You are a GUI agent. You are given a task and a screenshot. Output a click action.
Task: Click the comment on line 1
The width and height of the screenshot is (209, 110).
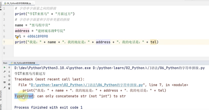[36, 8]
